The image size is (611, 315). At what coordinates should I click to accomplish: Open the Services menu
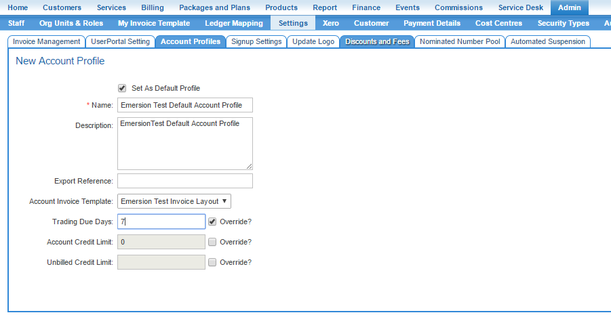tap(111, 7)
